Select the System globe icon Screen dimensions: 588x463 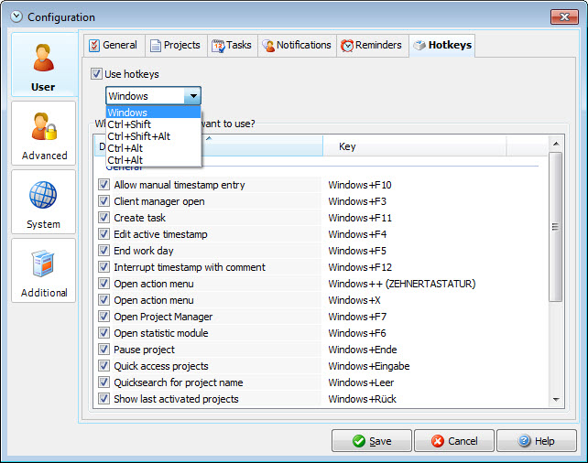(x=44, y=196)
